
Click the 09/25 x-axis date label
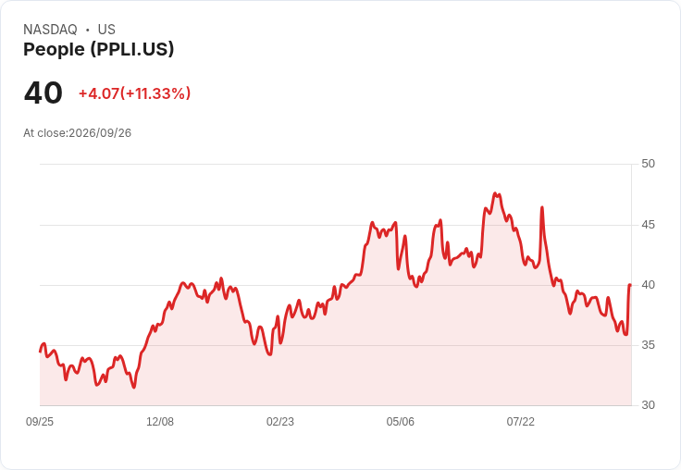40,421
